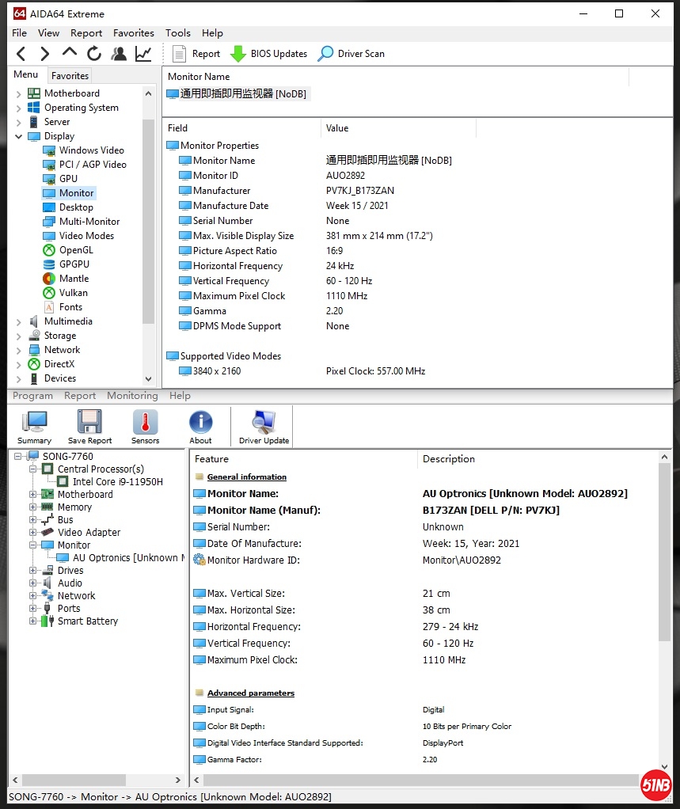Expand the Storage category chevron
Image resolution: width=680 pixels, height=809 pixels.
[x=19, y=336]
